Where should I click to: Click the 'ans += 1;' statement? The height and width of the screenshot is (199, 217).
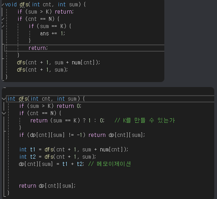coord(52,34)
